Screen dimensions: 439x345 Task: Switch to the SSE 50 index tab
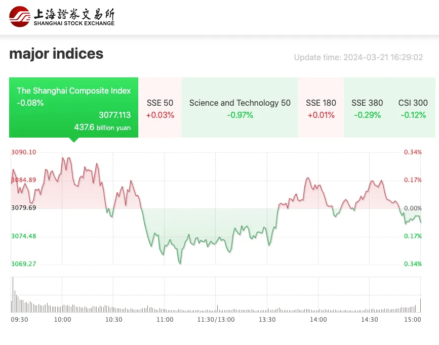pyautogui.click(x=160, y=107)
